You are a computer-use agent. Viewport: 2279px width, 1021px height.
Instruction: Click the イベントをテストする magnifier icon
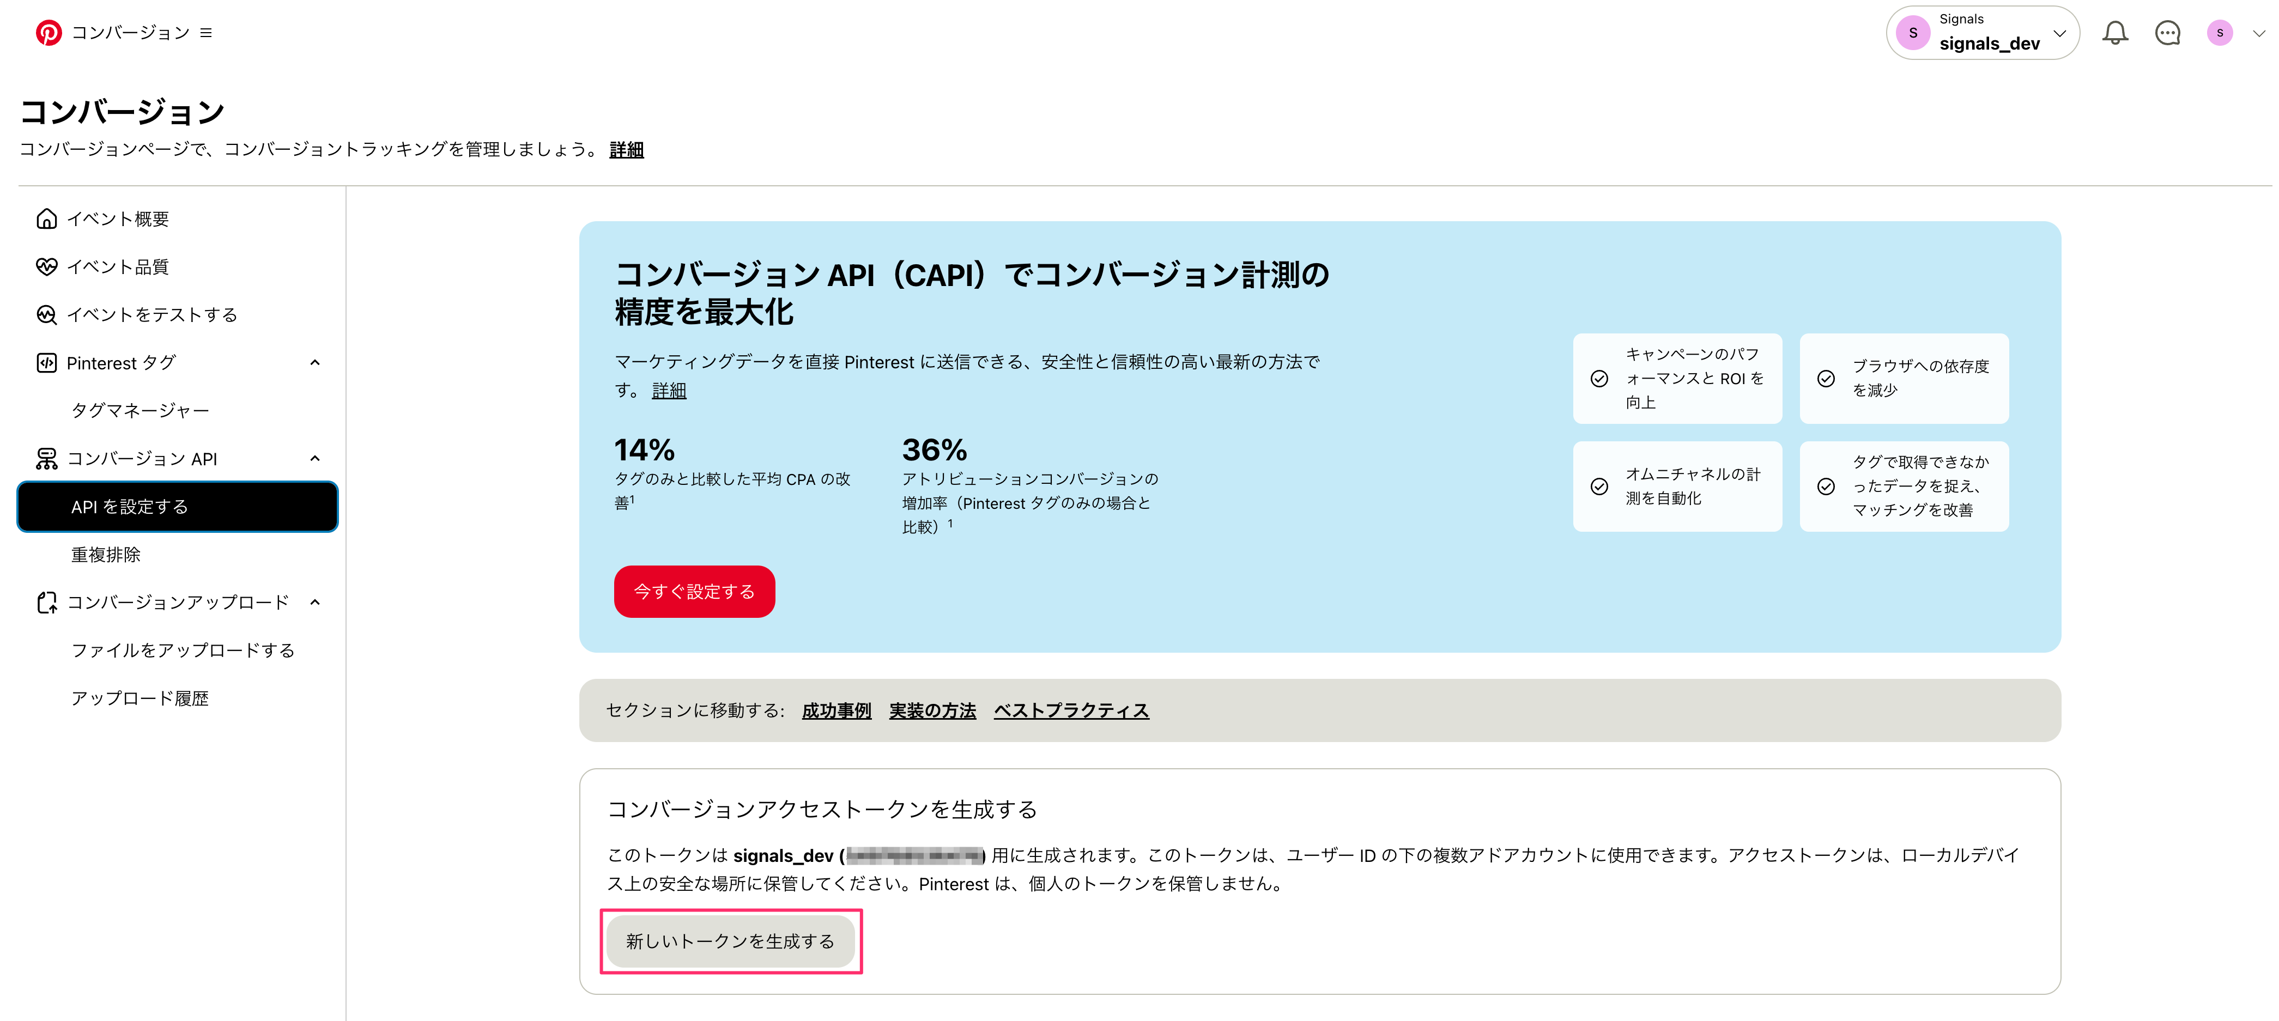tap(46, 314)
